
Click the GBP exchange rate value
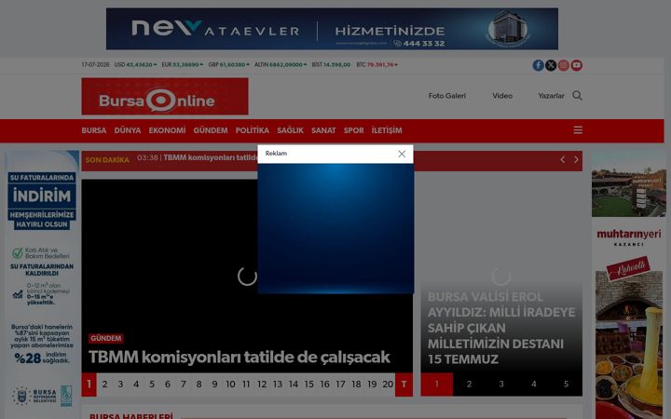tap(234, 65)
